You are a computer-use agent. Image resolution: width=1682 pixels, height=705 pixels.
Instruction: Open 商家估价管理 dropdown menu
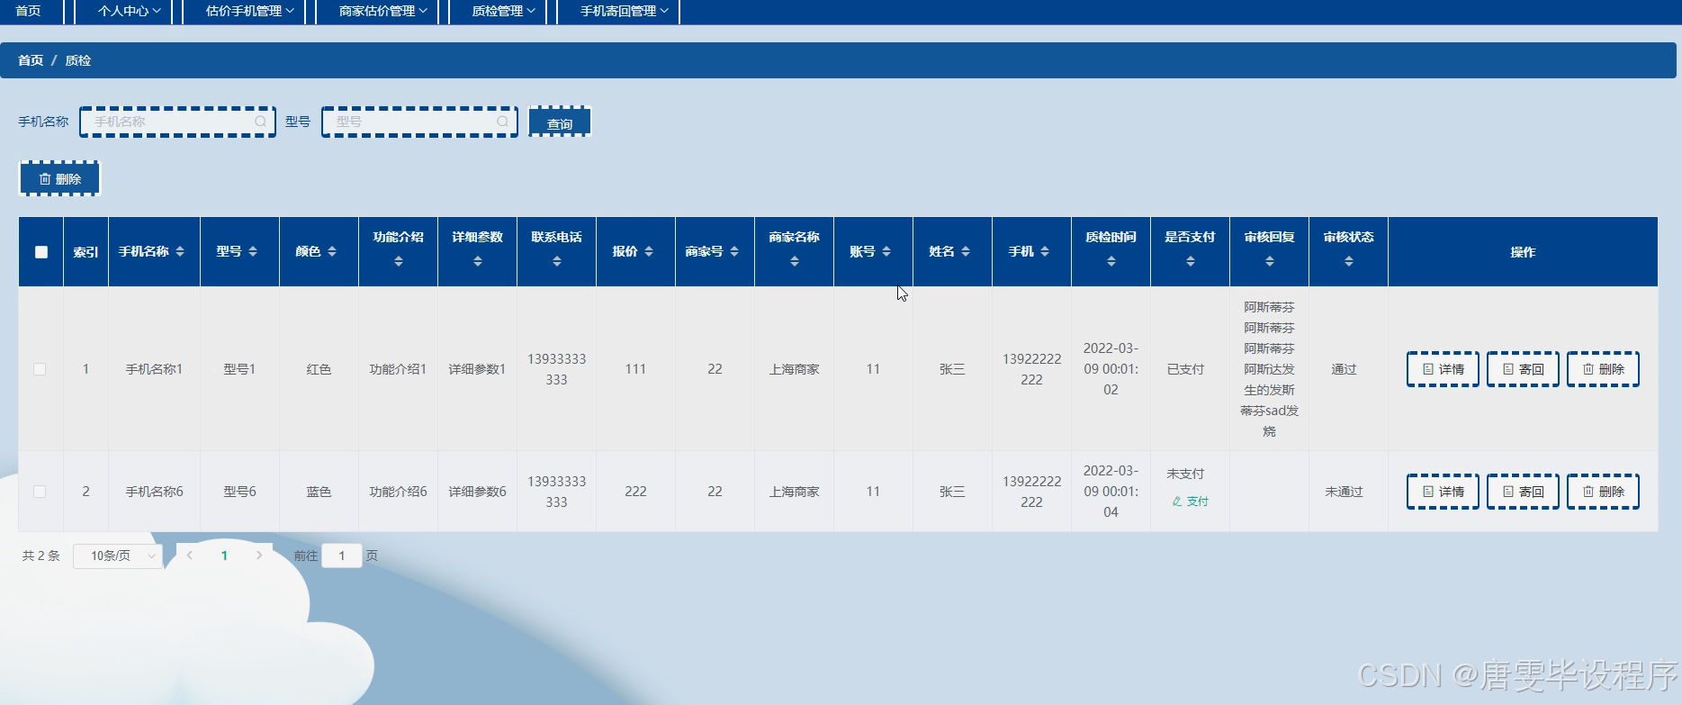pos(383,11)
